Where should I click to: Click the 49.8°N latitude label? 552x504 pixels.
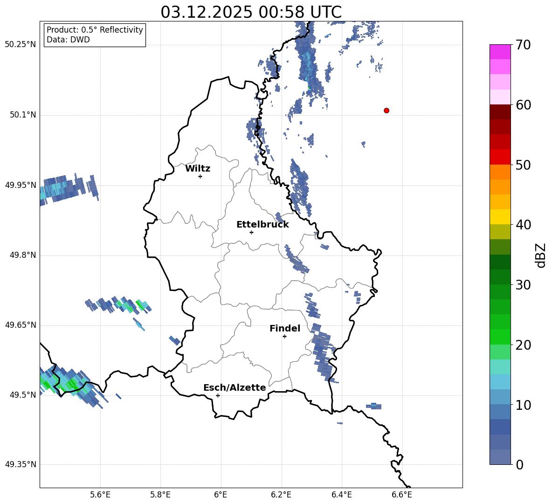23,255
